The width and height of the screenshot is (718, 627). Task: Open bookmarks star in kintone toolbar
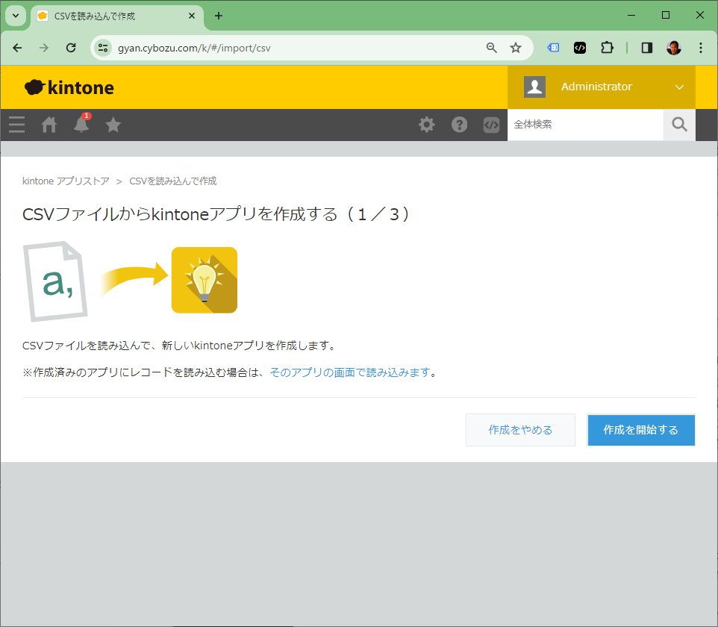click(113, 125)
